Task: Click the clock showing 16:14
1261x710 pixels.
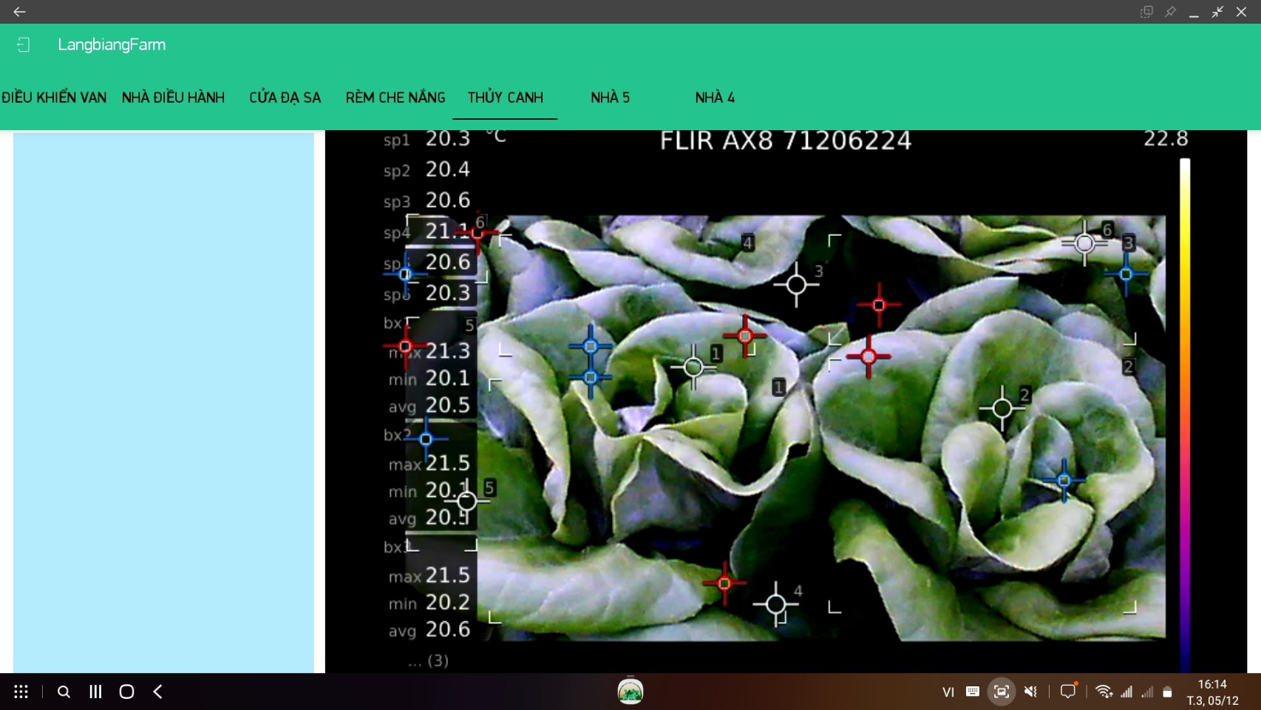Action: [1212, 685]
